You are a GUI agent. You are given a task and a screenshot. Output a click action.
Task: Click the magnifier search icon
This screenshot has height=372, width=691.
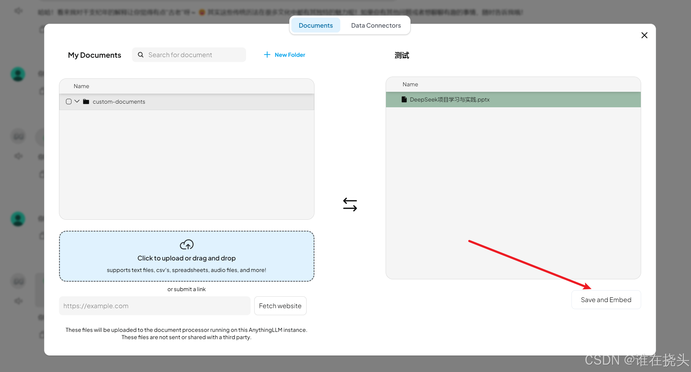click(141, 55)
